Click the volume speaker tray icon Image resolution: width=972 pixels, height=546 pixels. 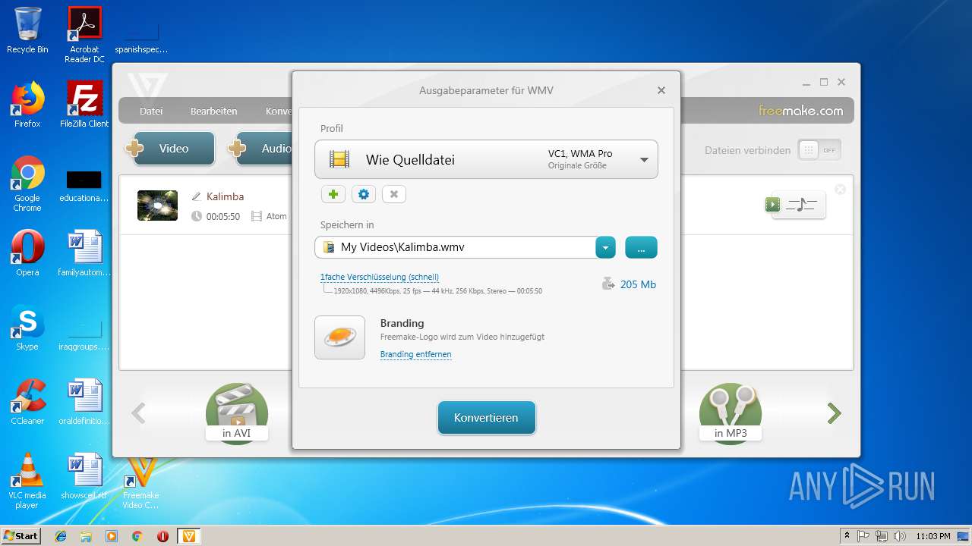click(899, 536)
